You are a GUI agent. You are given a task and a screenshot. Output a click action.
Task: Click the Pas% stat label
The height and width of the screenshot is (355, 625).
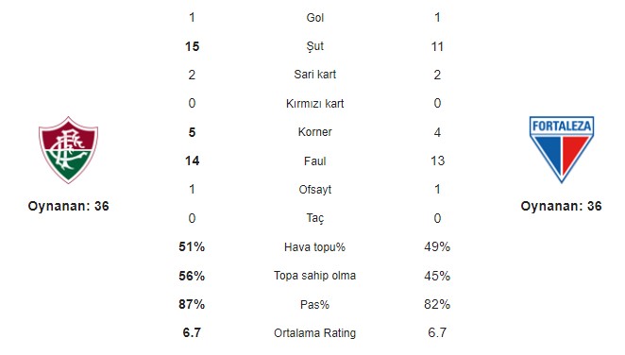(315, 305)
